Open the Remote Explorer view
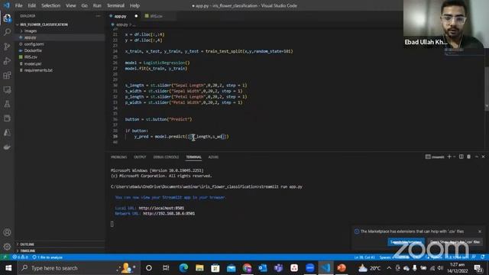The image size is (489, 275). [7, 90]
